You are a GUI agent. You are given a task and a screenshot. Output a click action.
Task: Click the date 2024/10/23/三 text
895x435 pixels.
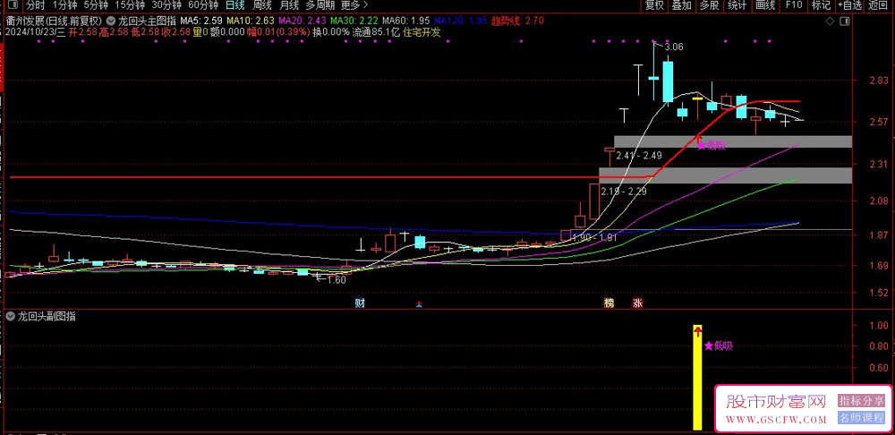tap(36, 32)
